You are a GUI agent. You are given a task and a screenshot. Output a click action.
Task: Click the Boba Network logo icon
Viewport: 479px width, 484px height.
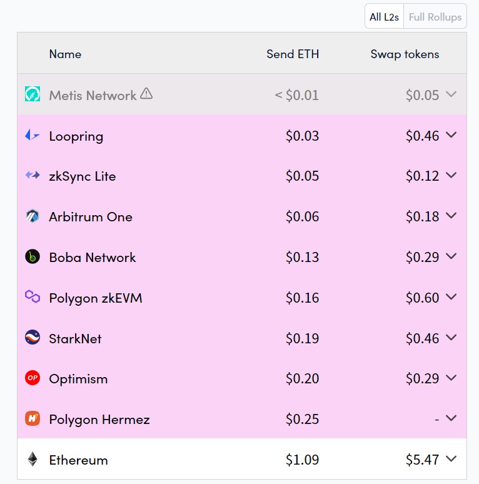click(x=33, y=256)
